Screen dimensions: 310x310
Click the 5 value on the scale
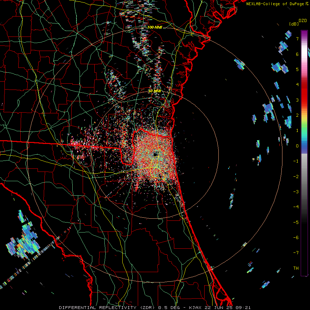pyautogui.click(x=297, y=69)
